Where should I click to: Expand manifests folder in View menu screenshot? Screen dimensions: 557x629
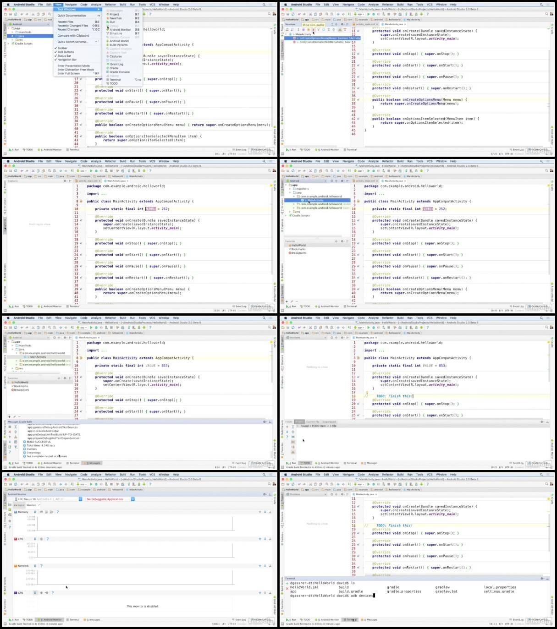[13, 32]
